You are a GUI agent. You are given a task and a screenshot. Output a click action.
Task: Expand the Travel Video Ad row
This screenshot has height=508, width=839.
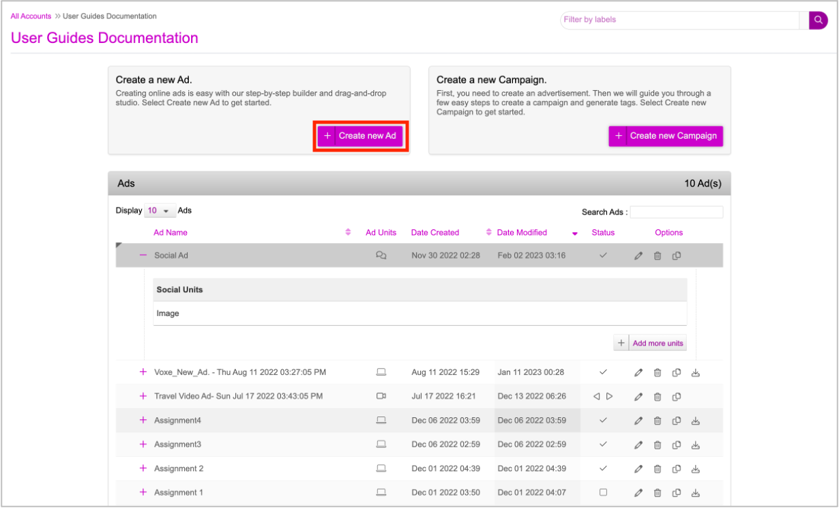143,396
